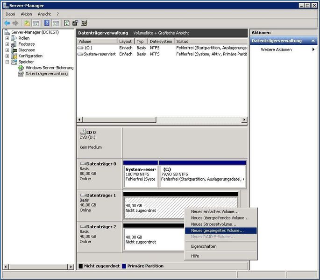The image size is (320, 280).
Task: Select Konfiguration in the tree
Action: click(30, 56)
